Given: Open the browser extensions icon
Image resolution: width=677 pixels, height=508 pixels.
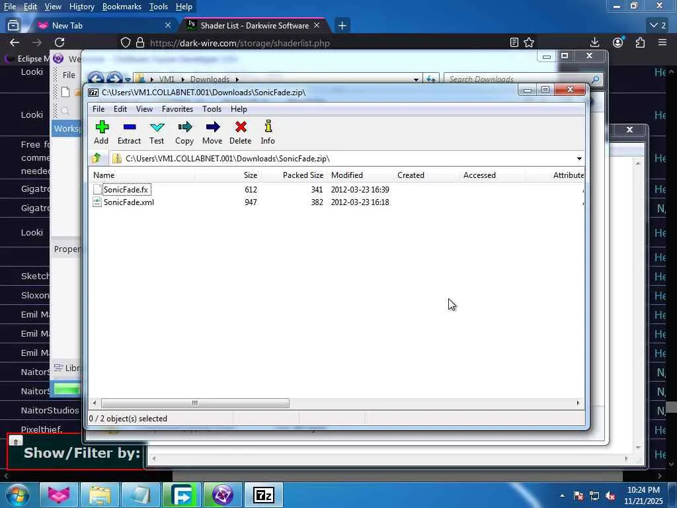Looking at the screenshot, I should pos(640,42).
